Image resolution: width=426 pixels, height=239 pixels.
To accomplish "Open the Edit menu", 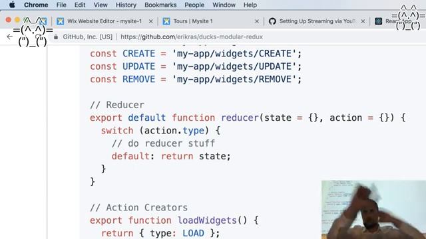I will (80, 5).
